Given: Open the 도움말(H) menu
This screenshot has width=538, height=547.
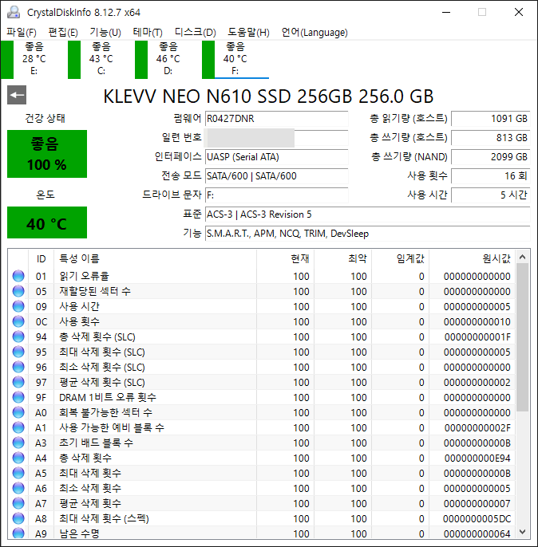Looking at the screenshot, I should 248,32.
